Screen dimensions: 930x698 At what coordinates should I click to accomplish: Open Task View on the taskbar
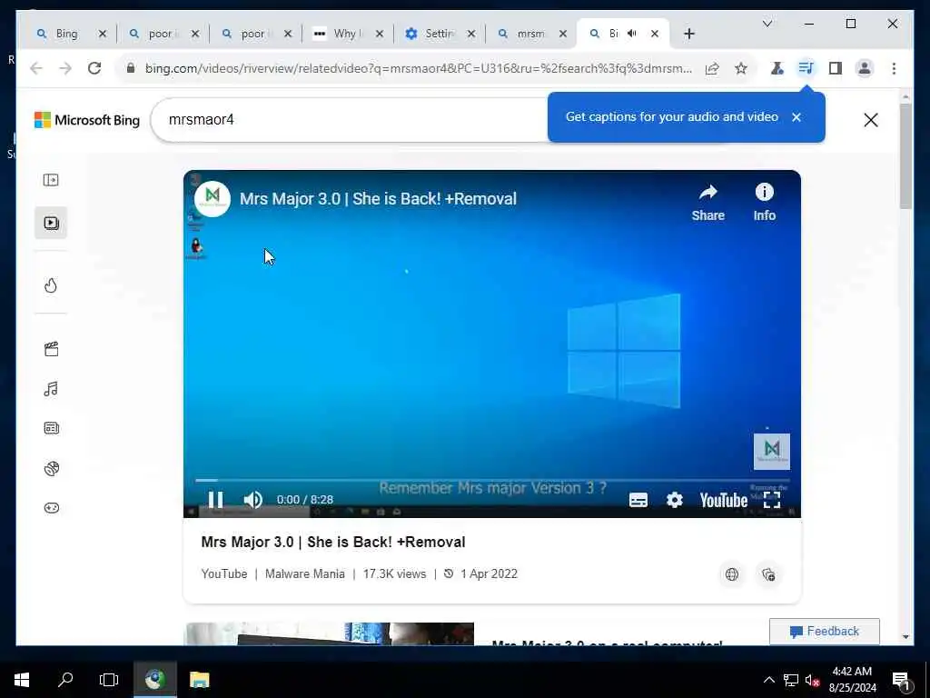pos(109,680)
